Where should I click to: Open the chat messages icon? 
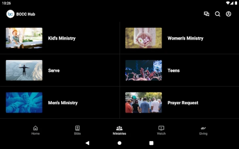207,14
